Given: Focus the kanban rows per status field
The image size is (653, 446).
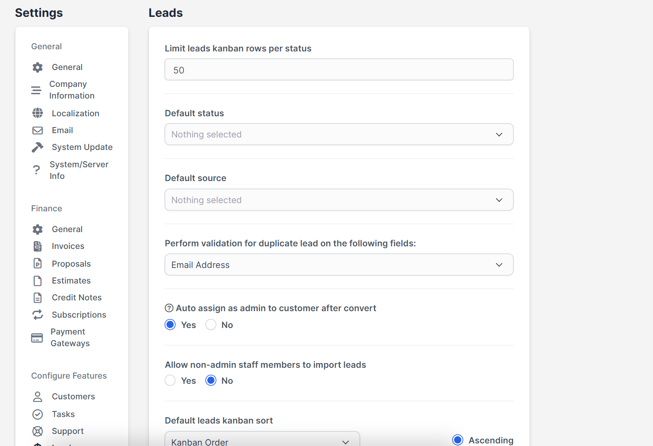Looking at the screenshot, I should [339, 70].
